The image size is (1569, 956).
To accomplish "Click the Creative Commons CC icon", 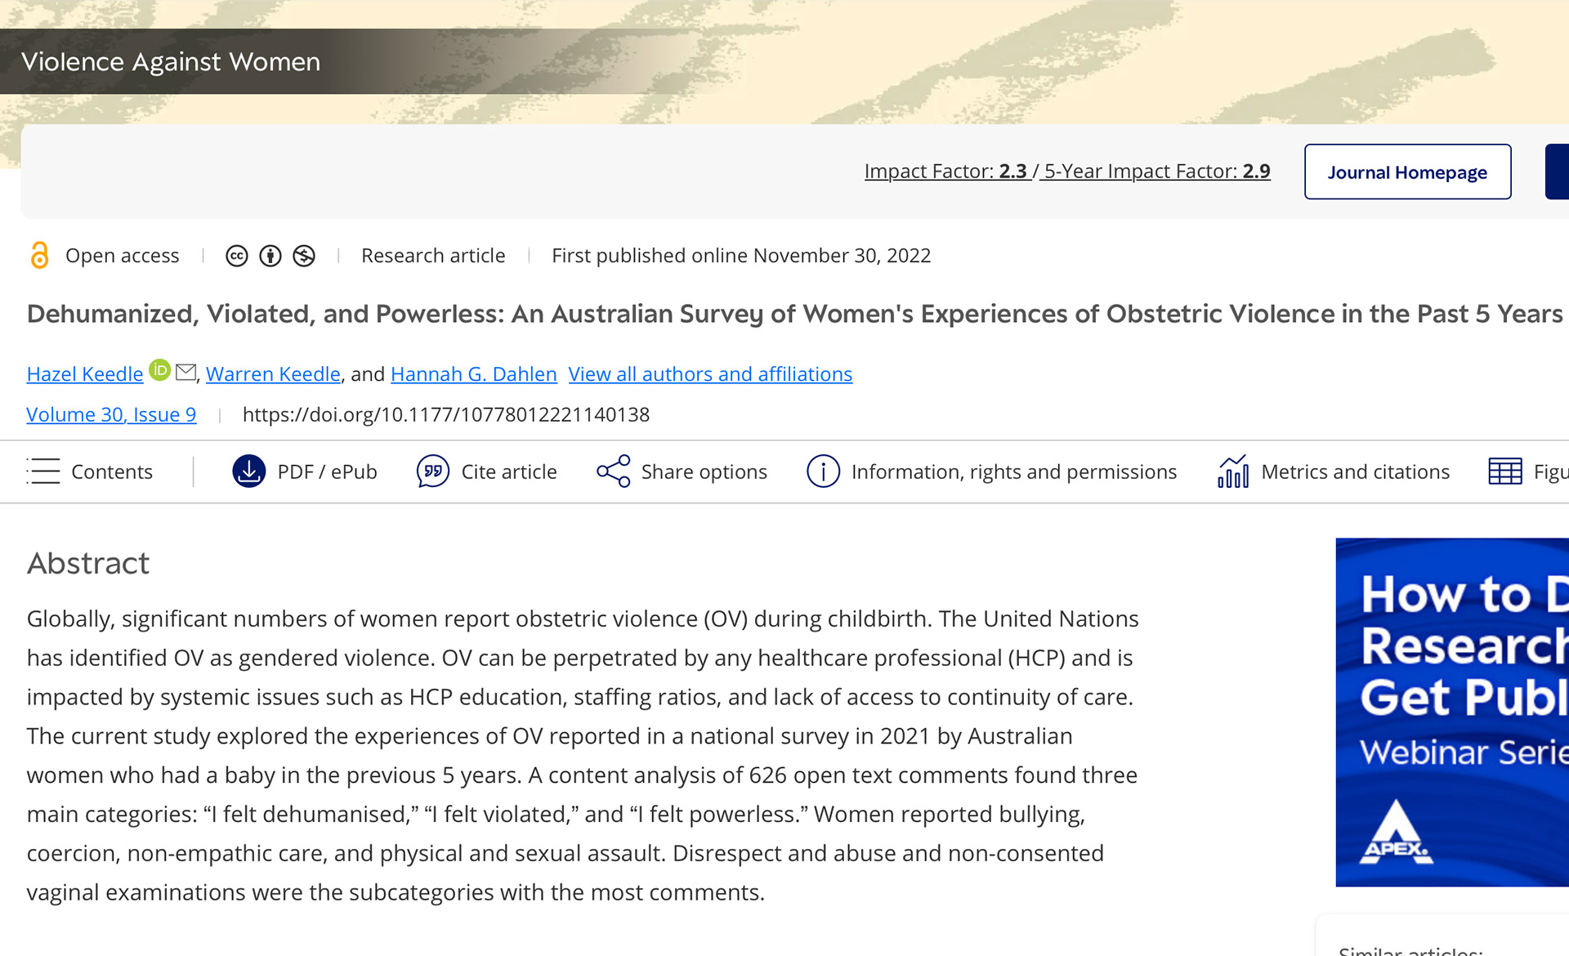I will (237, 257).
